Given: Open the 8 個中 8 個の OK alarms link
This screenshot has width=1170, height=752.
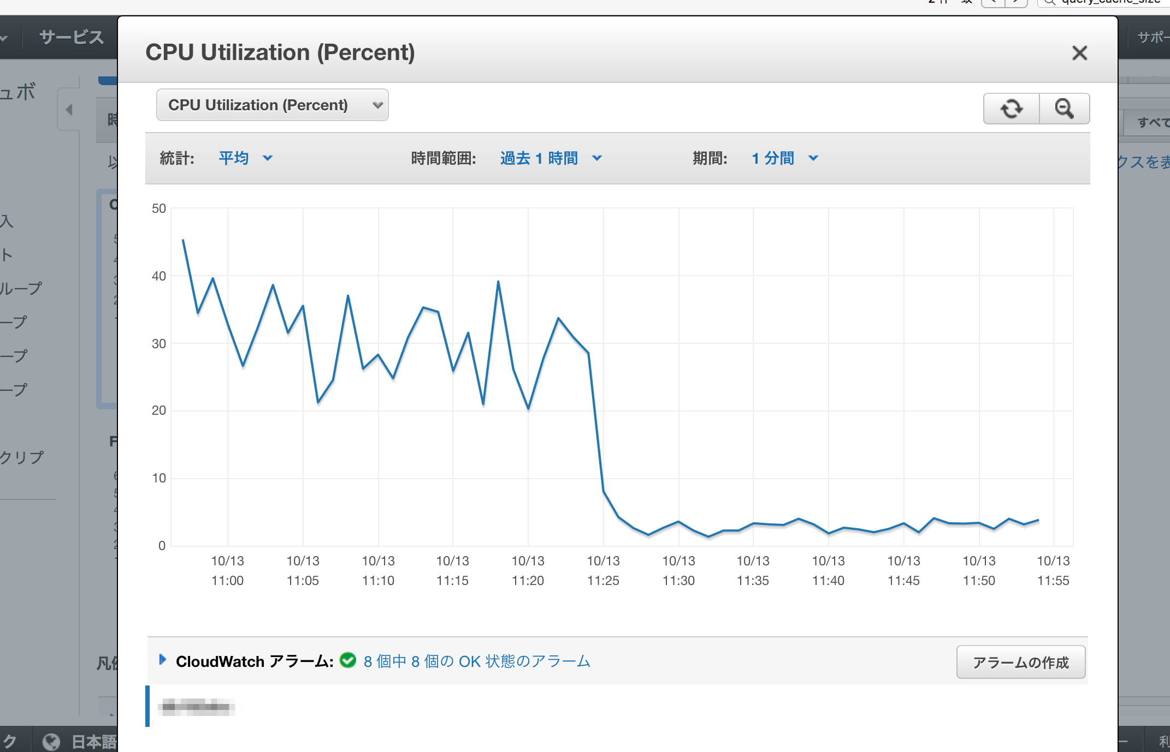Looking at the screenshot, I should pos(476,661).
